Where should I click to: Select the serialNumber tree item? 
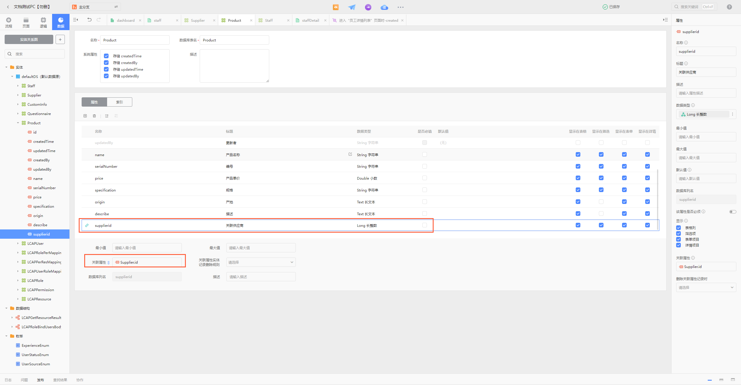44,188
